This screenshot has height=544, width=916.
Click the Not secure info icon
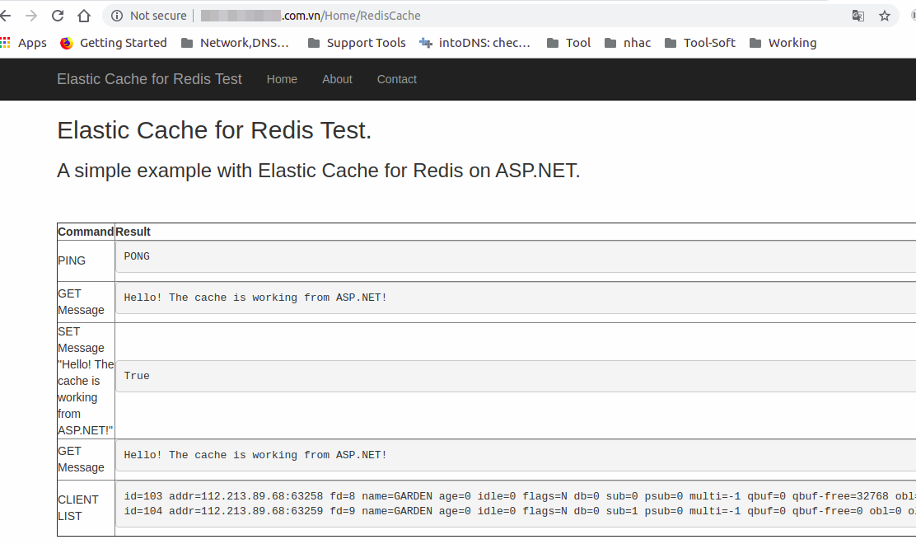[117, 16]
